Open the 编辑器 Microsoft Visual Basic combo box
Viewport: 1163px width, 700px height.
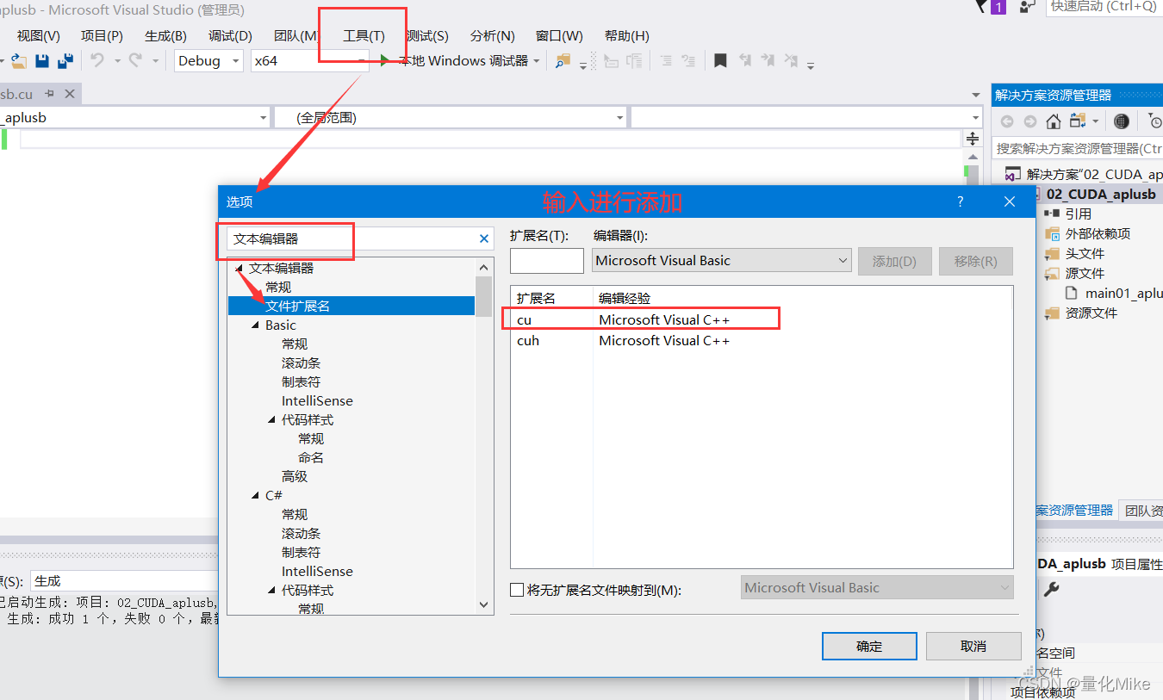pyautogui.click(x=722, y=260)
